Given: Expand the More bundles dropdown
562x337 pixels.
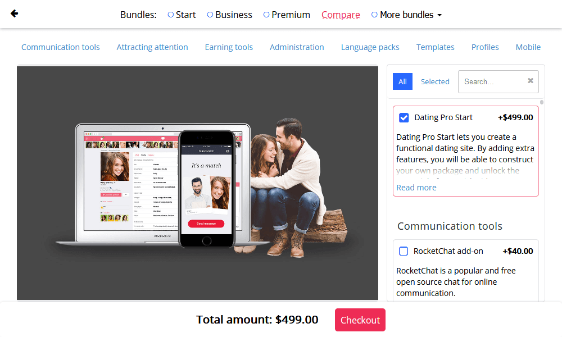Looking at the screenshot, I should [x=406, y=15].
